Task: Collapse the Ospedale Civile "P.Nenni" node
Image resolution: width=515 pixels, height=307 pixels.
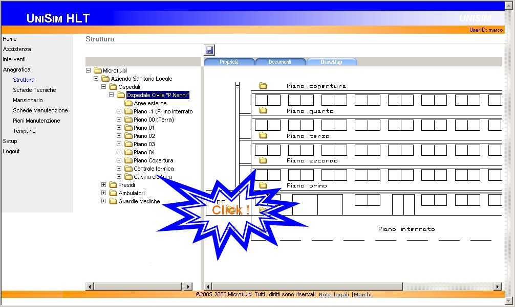Action: pos(111,95)
